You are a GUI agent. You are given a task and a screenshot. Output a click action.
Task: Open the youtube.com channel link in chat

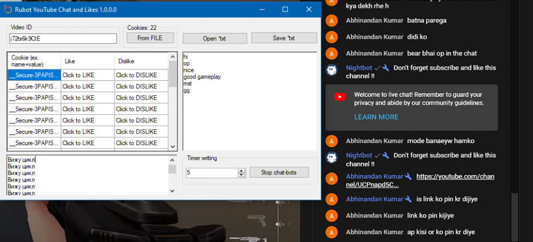pyautogui.click(x=420, y=180)
